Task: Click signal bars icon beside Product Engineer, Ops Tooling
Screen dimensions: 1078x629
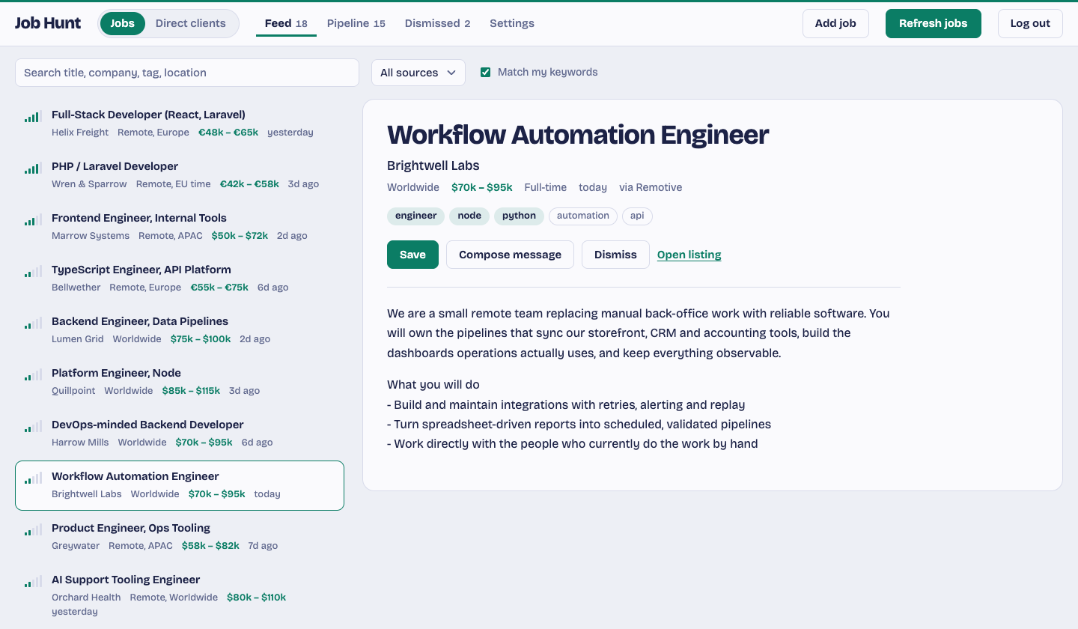Action: 33,530
